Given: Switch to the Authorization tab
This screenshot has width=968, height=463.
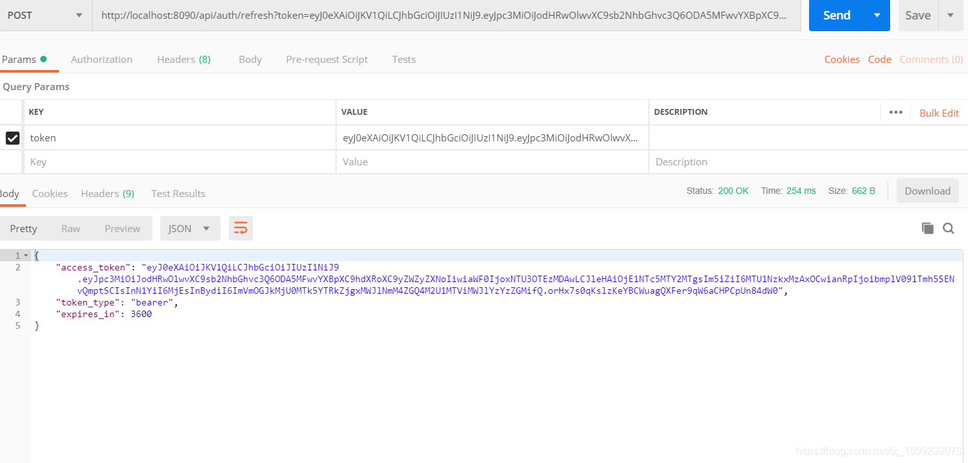Looking at the screenshot, I should [x=102, y=59].
